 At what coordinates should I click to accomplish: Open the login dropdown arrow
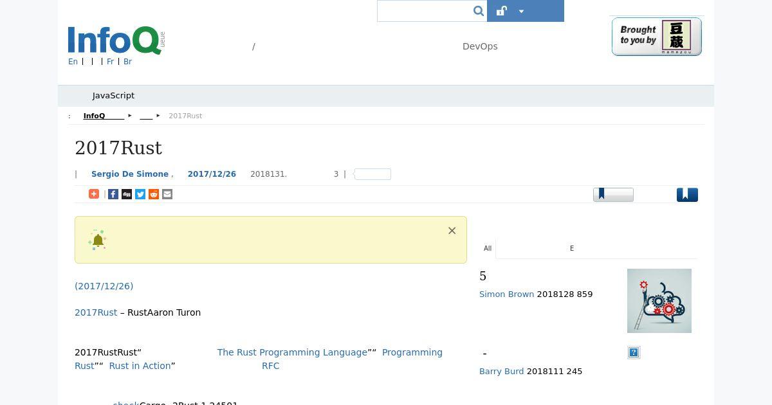521,11
